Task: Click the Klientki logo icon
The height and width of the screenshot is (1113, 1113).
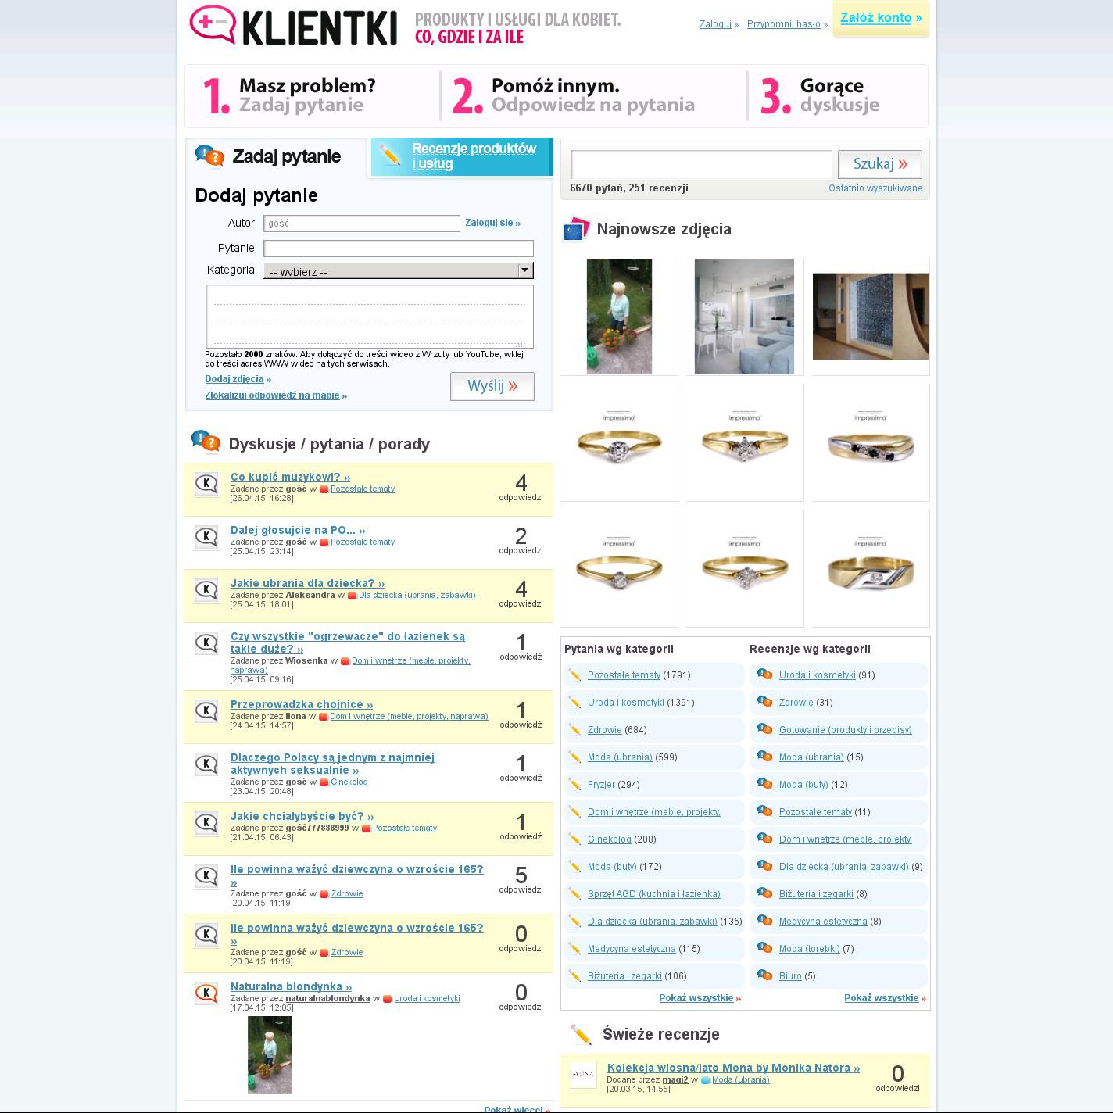Action: 212,25
